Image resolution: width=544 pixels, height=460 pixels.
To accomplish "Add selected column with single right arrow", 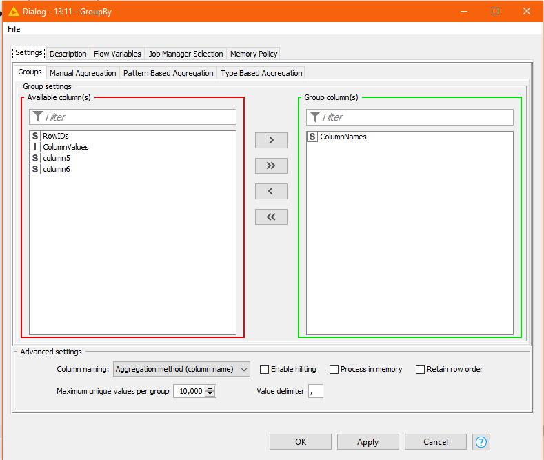I will (x=271, y=140).
